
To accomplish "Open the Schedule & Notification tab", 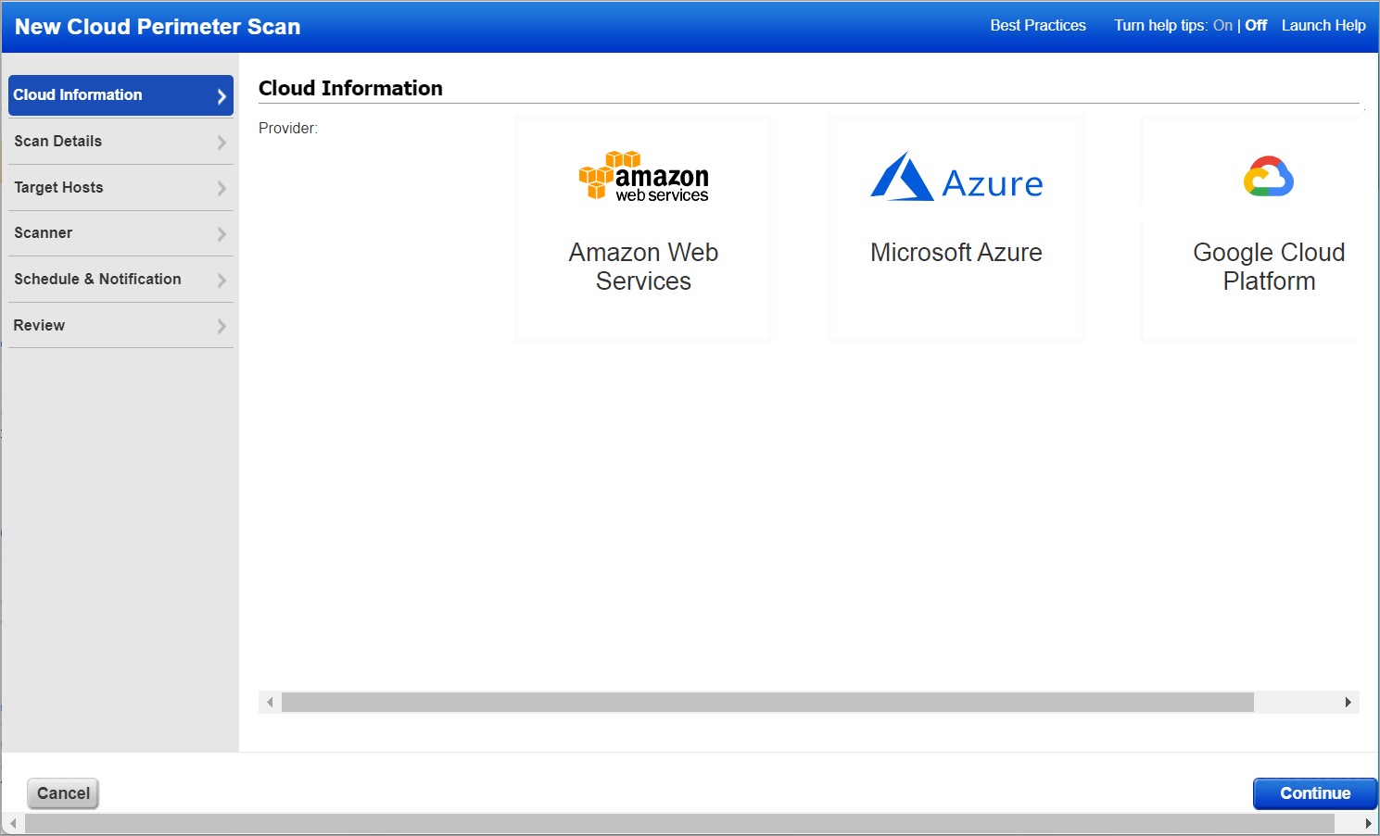I will point(97,280).
